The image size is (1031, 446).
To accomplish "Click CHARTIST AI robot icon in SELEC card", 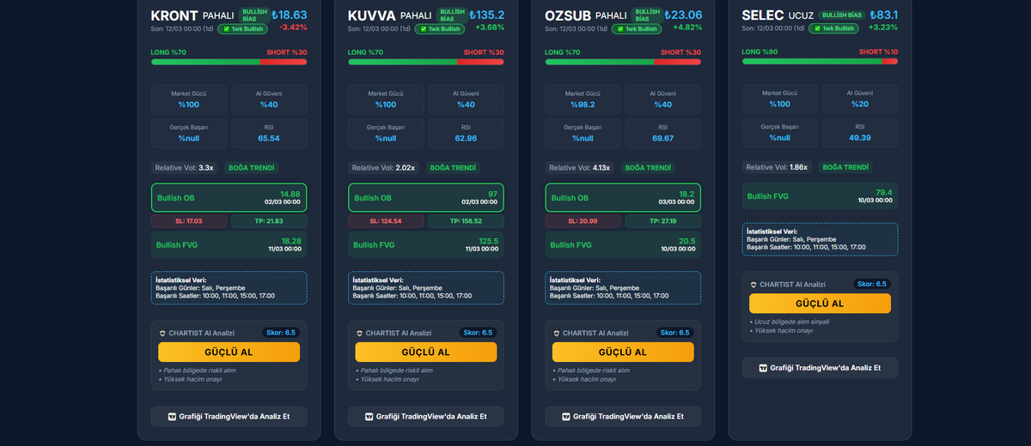I will [753, 284].
